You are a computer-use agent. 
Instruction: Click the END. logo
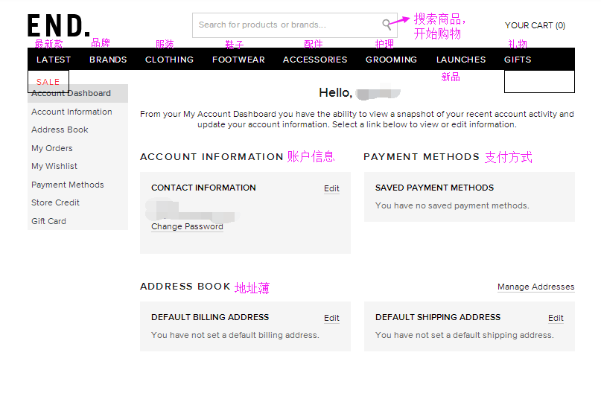[x=59, y=25]
